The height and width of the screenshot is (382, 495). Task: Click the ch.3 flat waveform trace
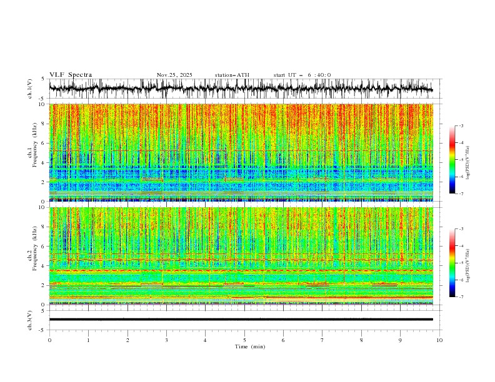tap(241, 320)
